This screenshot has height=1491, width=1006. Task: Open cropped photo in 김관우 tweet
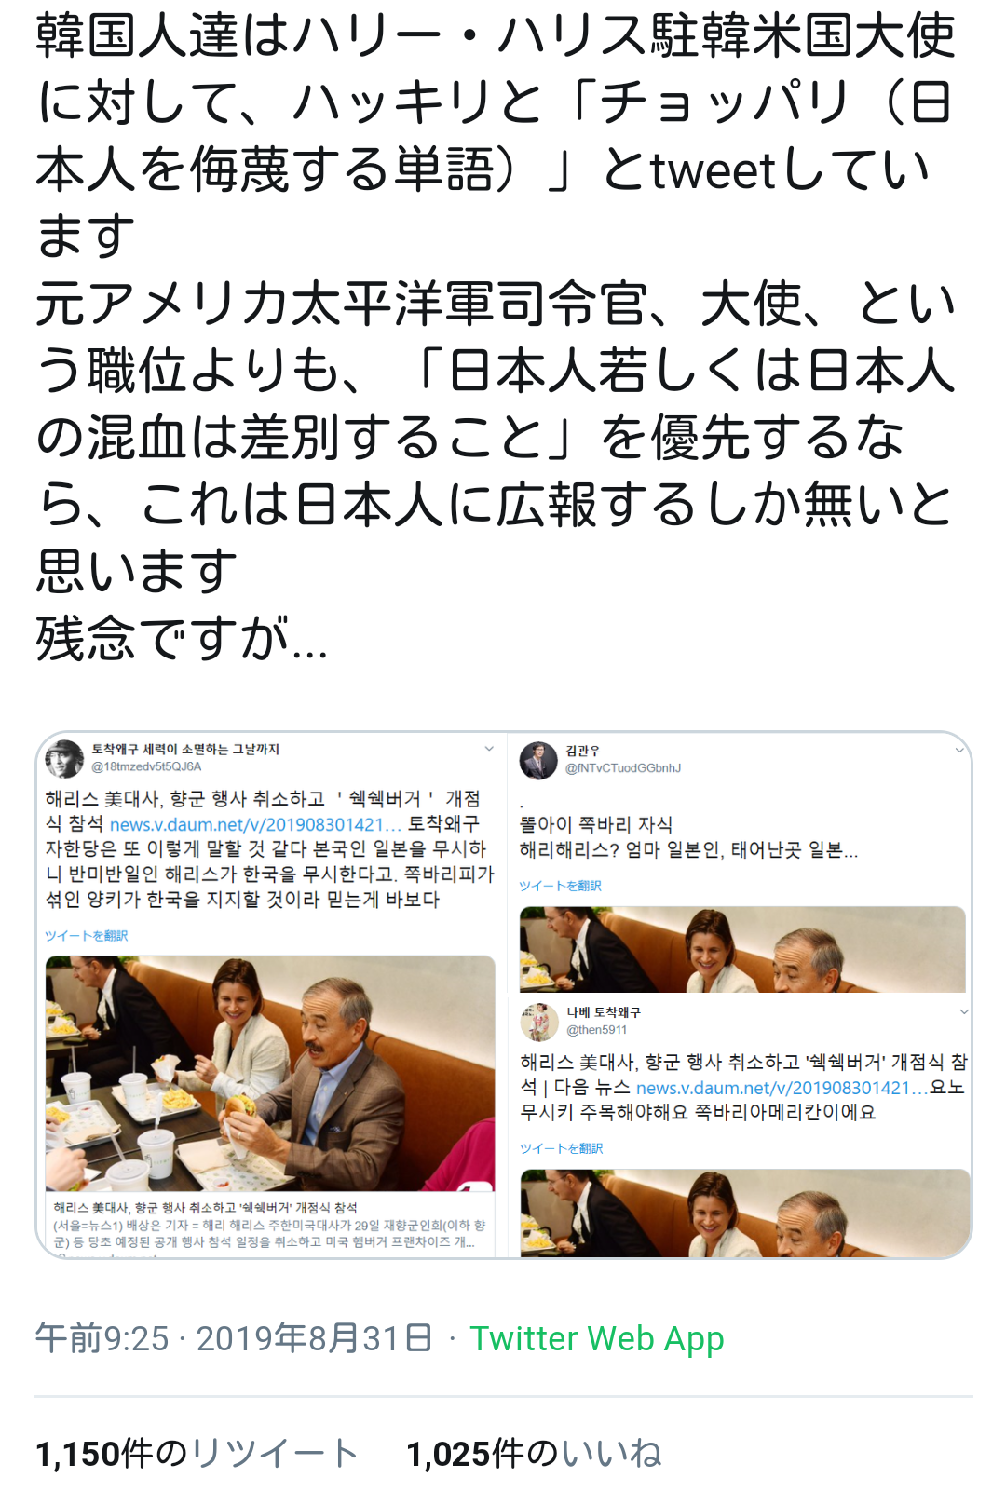click(742, 949)
